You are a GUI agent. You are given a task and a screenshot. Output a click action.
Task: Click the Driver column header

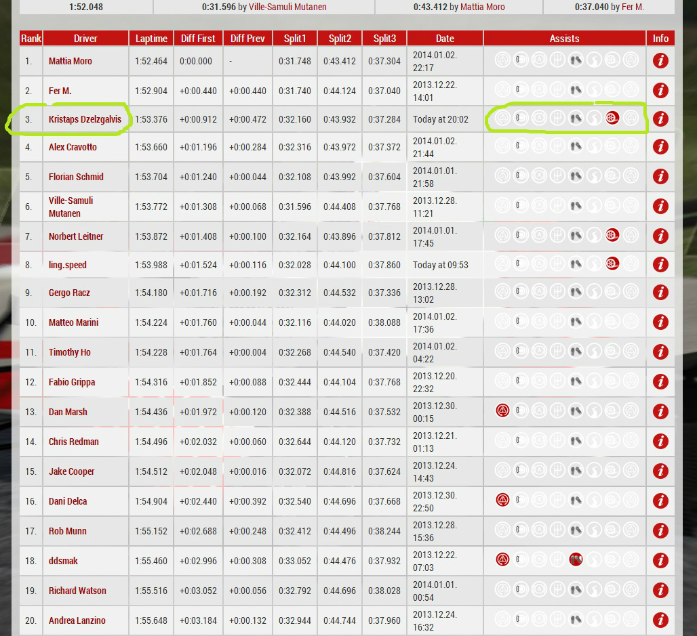(x=85, y=38)
